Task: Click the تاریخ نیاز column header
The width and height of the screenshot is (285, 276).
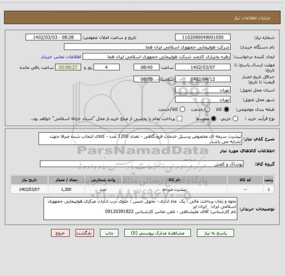Action: 29,180
